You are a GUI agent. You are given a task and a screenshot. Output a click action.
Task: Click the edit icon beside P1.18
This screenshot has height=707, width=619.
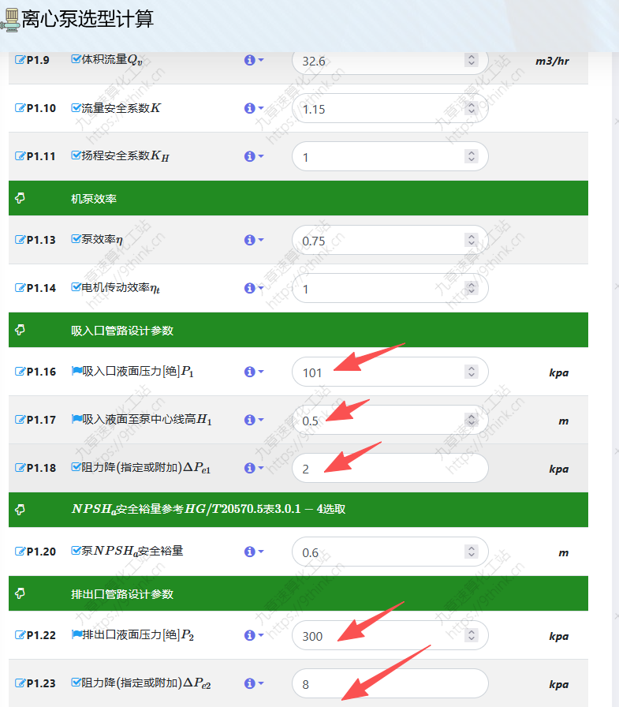(x=20, y=468)
